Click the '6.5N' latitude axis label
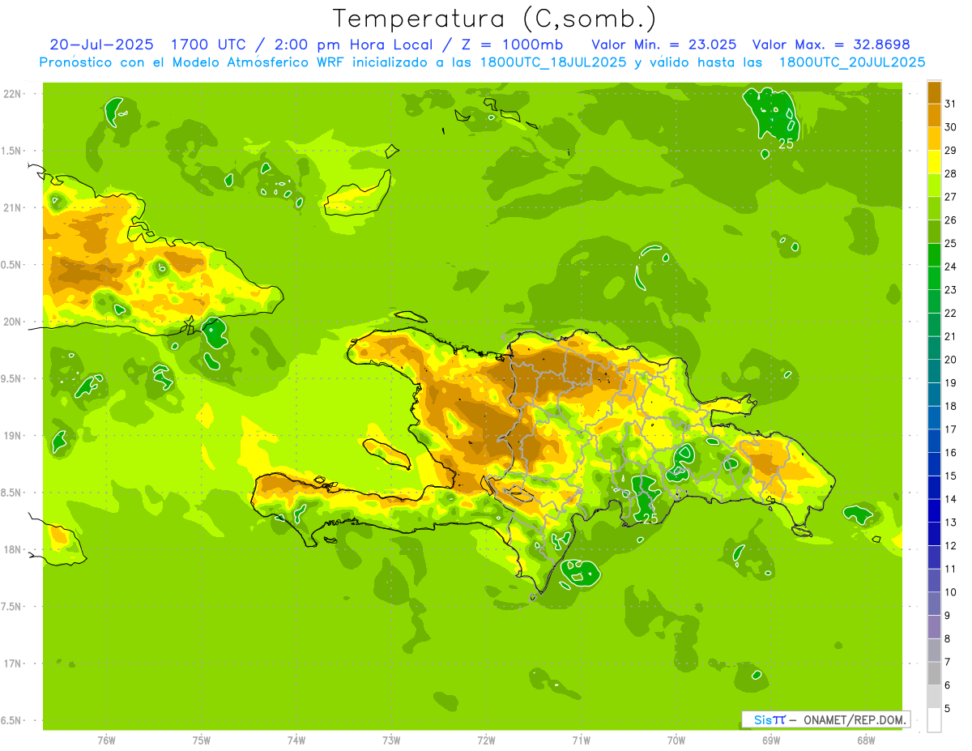The height and width of the screenshot is (751, 972). 12,720
